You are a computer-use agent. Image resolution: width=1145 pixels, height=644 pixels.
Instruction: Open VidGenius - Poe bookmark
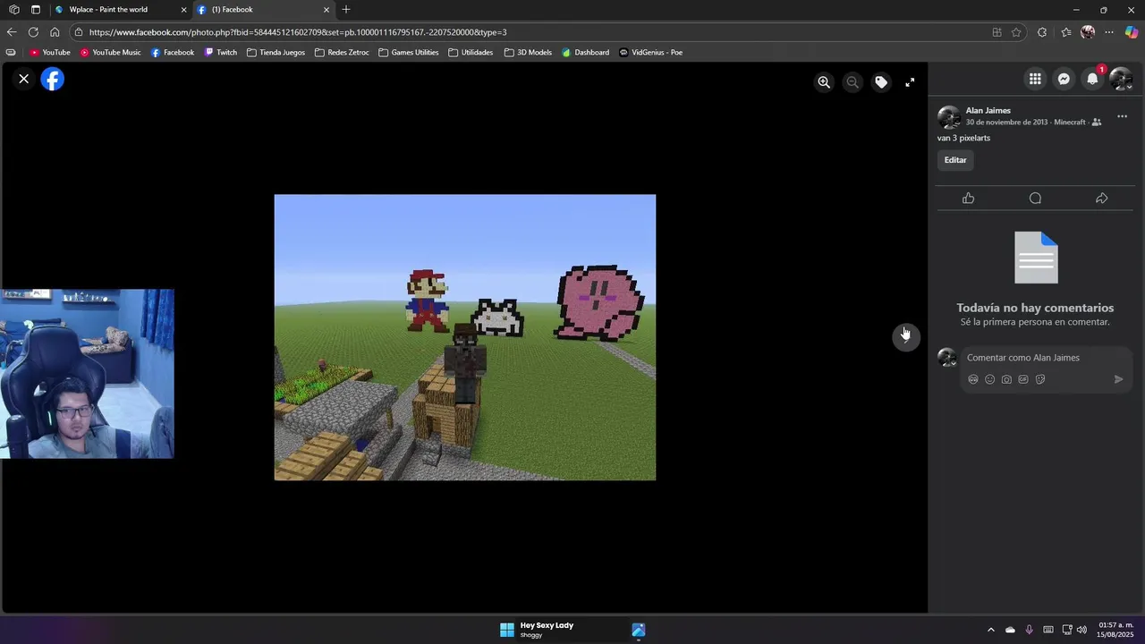(x=651, y=53)
